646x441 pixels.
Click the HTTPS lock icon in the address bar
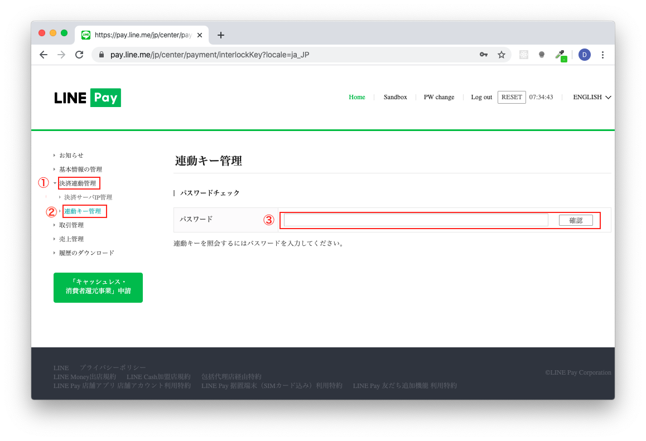click(101, 55)
